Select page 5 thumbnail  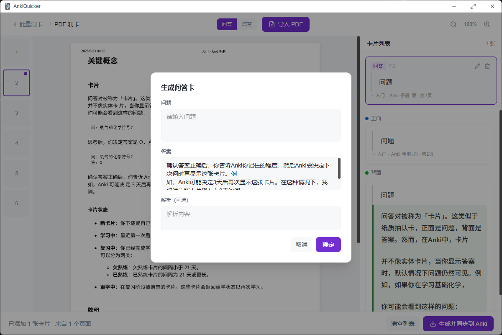pyautogui.click(x=17, y=173)
